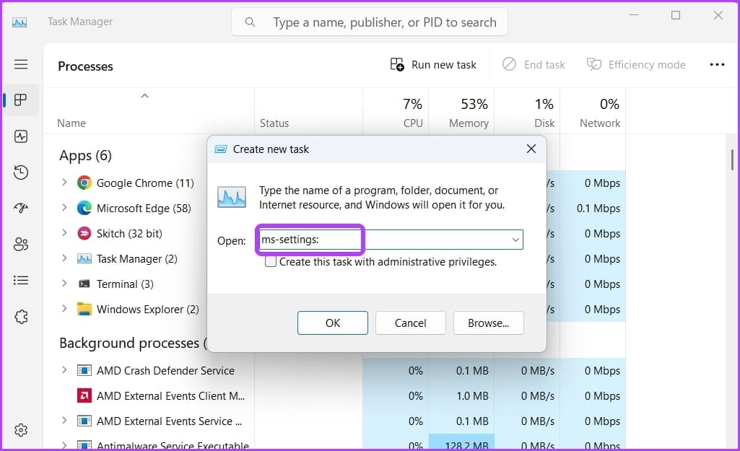Expand the AMD Crash Defender Service row
740x451 pixels.
65,370
